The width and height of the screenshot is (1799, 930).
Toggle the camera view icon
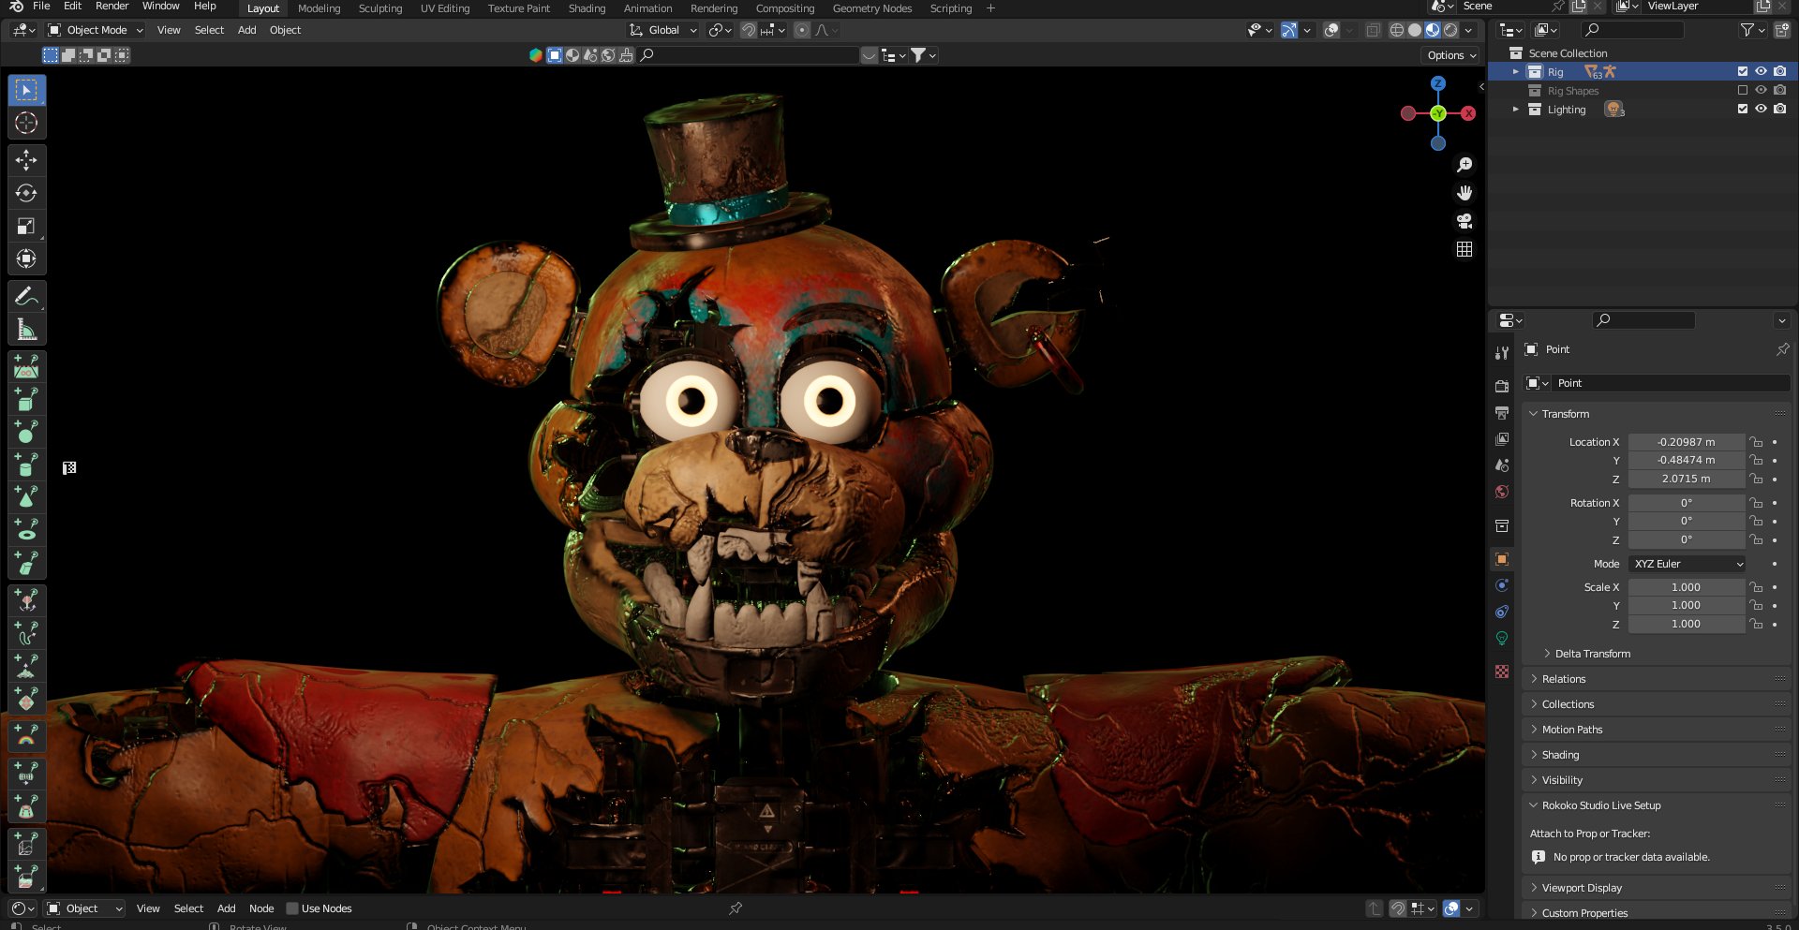1464,221
